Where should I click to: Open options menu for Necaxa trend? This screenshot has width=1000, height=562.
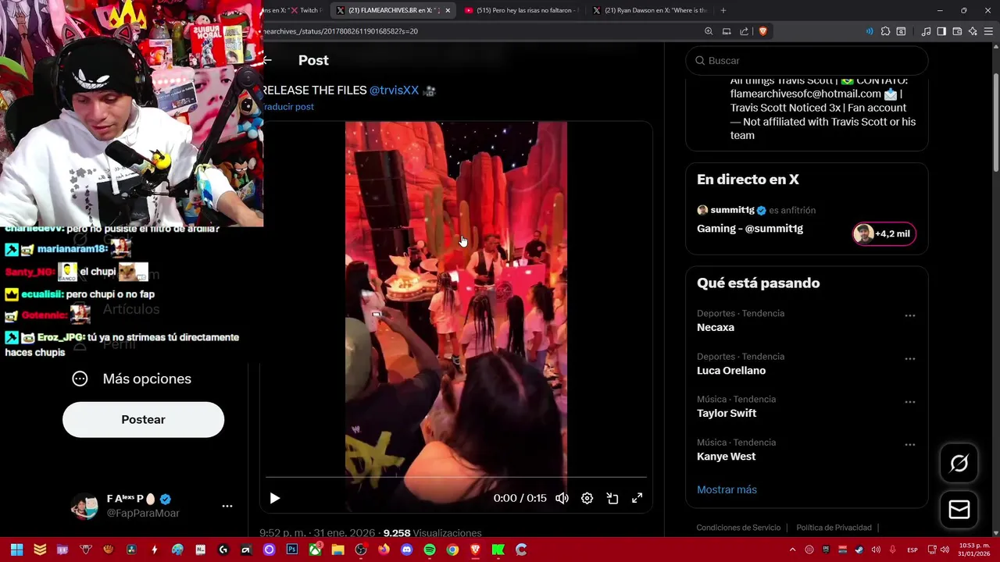[909, 315]
